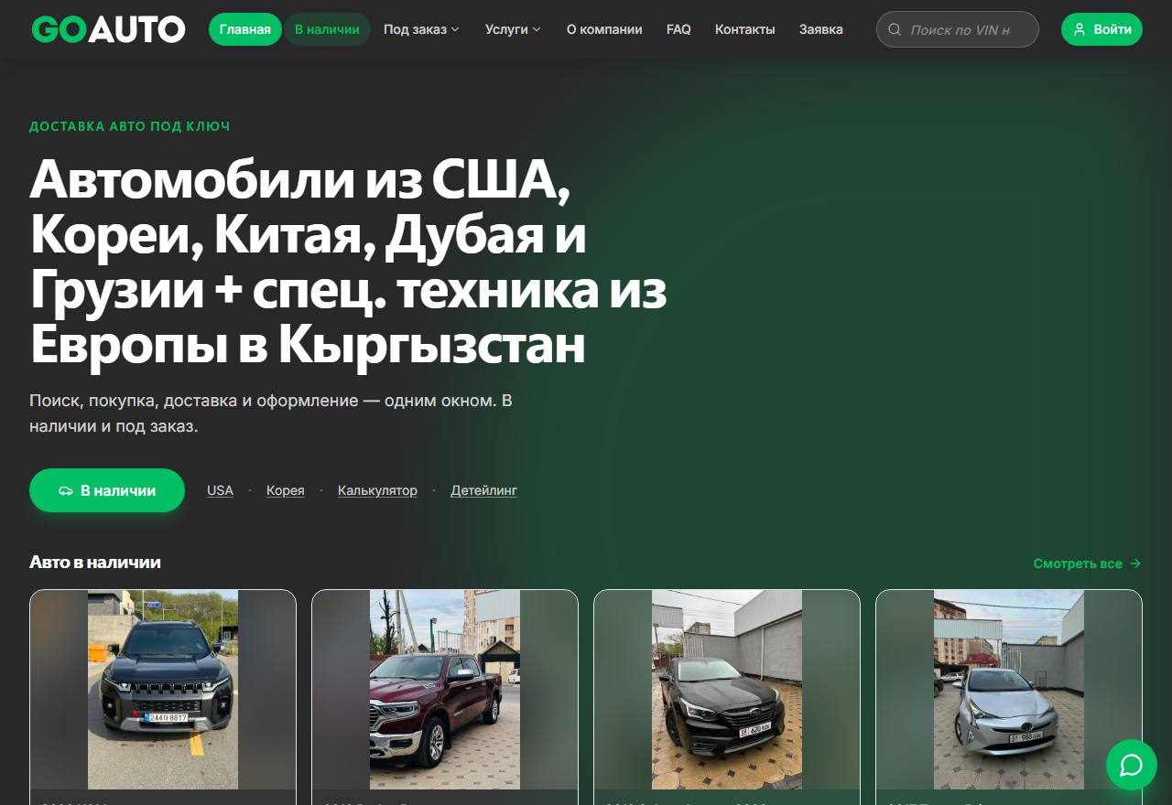Open the black SUV car card photo

(163, 690)
